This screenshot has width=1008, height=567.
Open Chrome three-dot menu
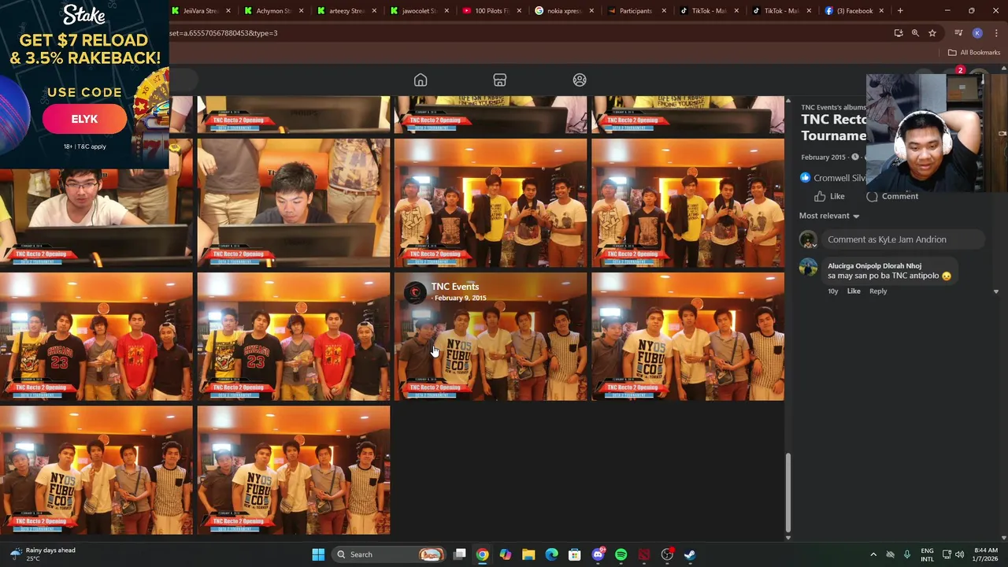(x=996, y=33)
